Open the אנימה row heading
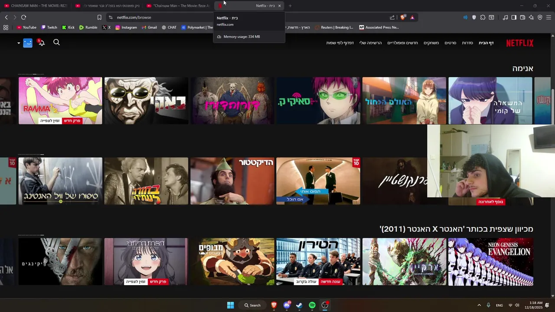The width and height of the screenshot is (555, 312). [x=522, y=68]
